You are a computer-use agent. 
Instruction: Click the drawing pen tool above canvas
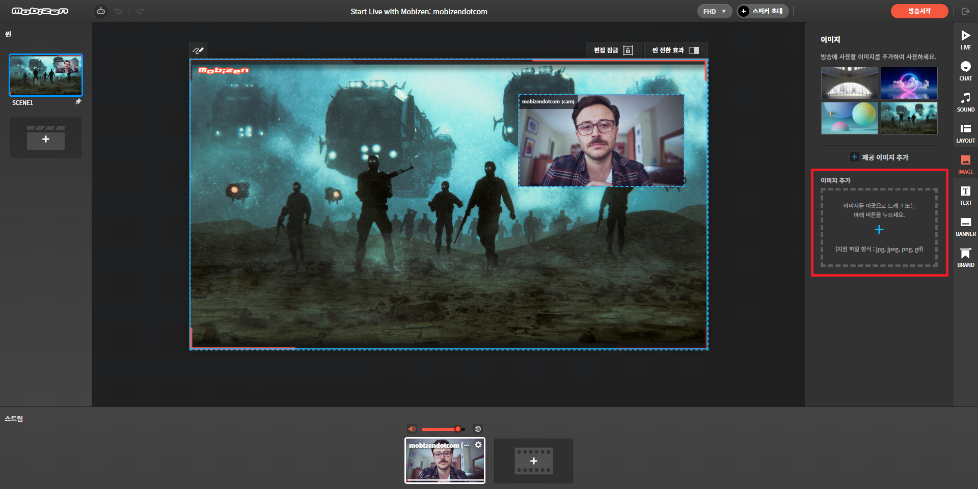pos(198,50)
